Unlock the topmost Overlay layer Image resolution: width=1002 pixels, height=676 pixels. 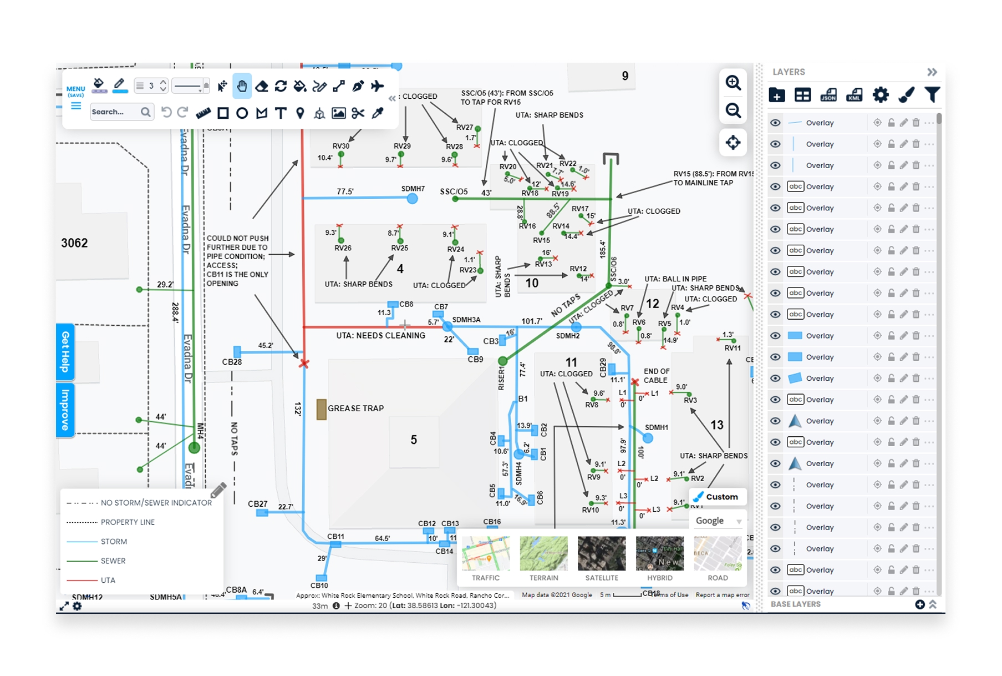[891, 122]
